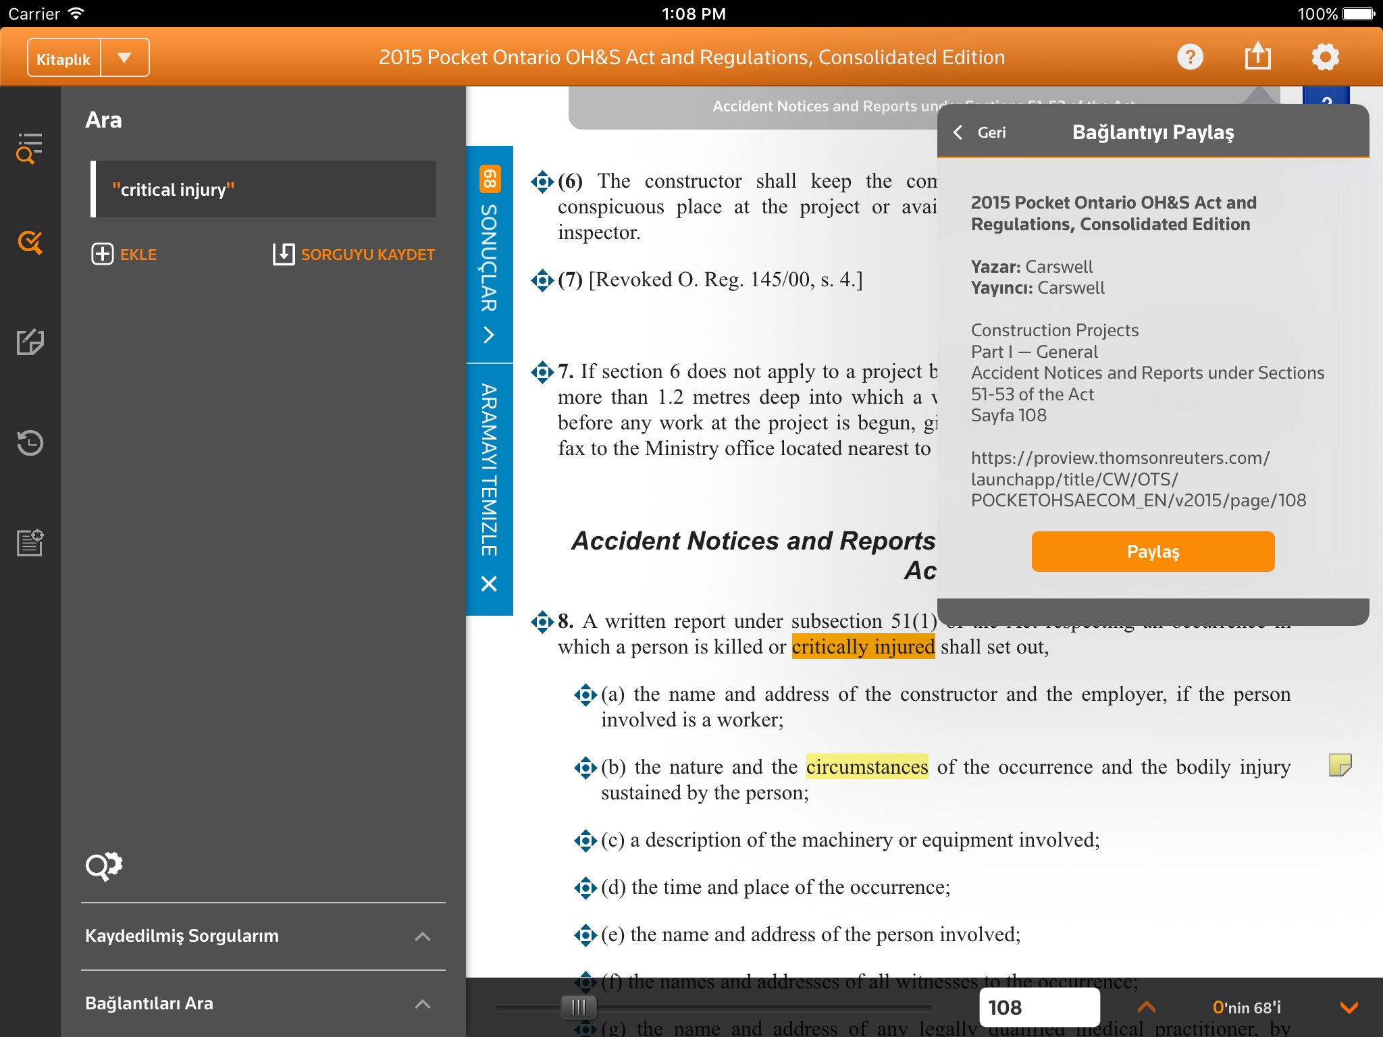
Task: Click SORGUYU KAYDET to save query
Action: pos(354,255)
